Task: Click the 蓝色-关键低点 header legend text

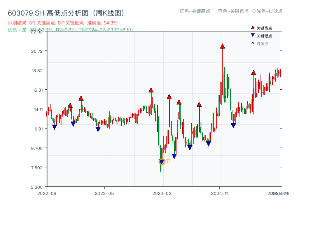Action: coord(233,11)
